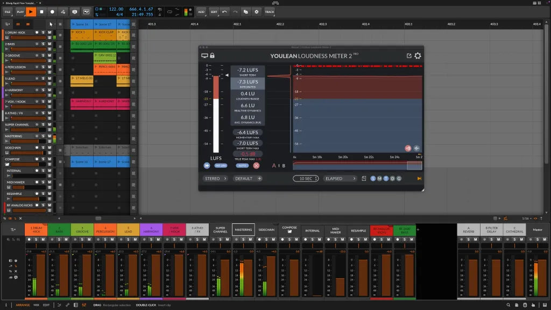The image size is (551, 310).
Task: Toggle the loop icon in transport
Action: (x=169, y=12)
